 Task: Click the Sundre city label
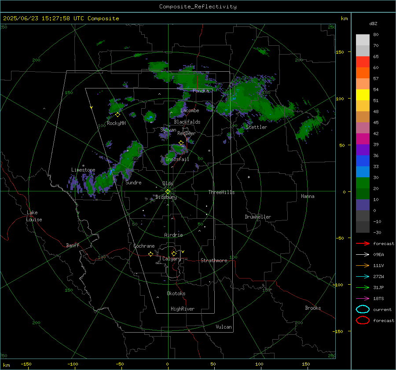pyautogui.click(x=133, y=182)
